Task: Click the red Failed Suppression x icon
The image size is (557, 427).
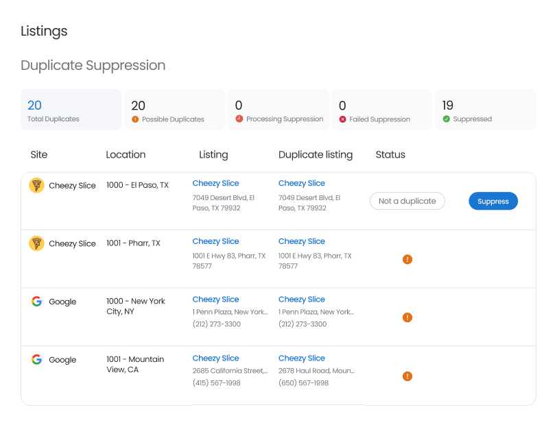Action: coord(342,118)
